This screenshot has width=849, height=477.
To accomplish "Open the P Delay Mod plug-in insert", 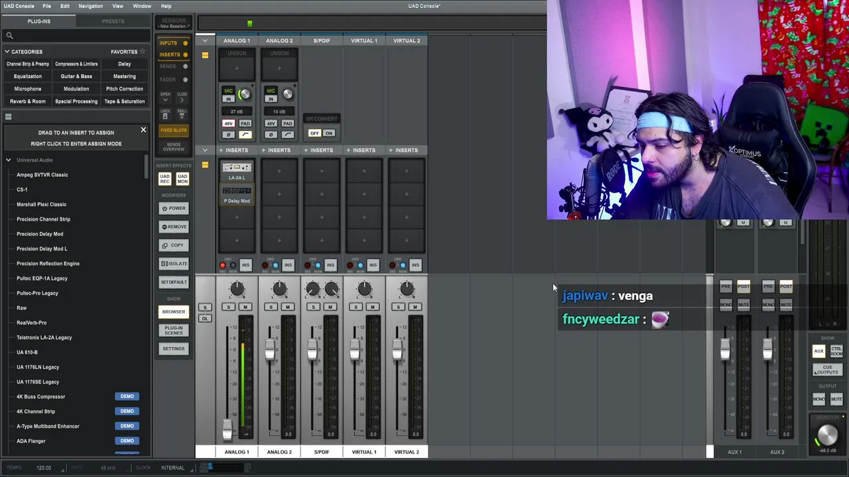I will 237,194.
